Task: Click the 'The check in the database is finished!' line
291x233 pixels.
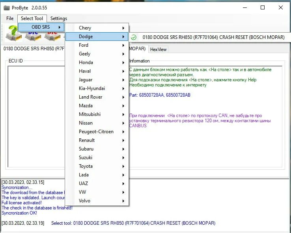Action: pos(37,208)
